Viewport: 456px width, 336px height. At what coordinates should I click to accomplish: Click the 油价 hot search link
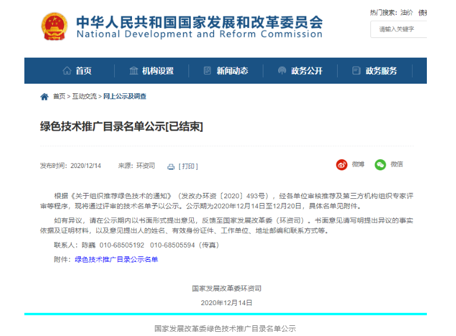pyautogui.click(x=407, y=12)
